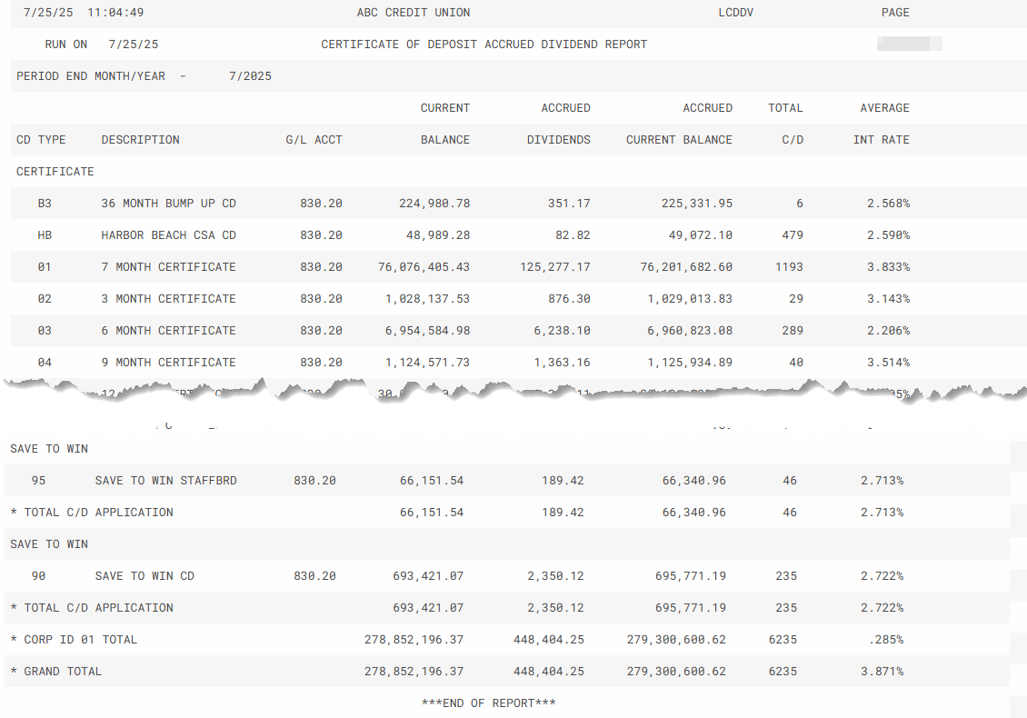Click the ABC CREDIT UNION heading
The image size is (1027, 718).
pyautogui.click(x=414, y=13)
